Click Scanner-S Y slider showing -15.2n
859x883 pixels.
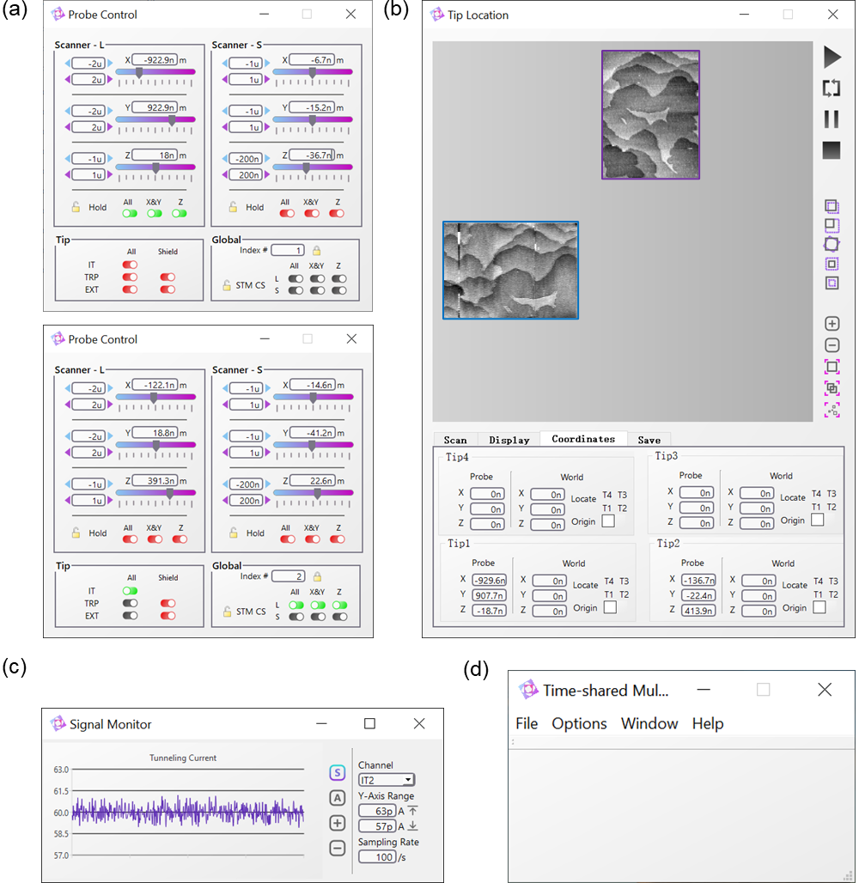tap(313, 120)
